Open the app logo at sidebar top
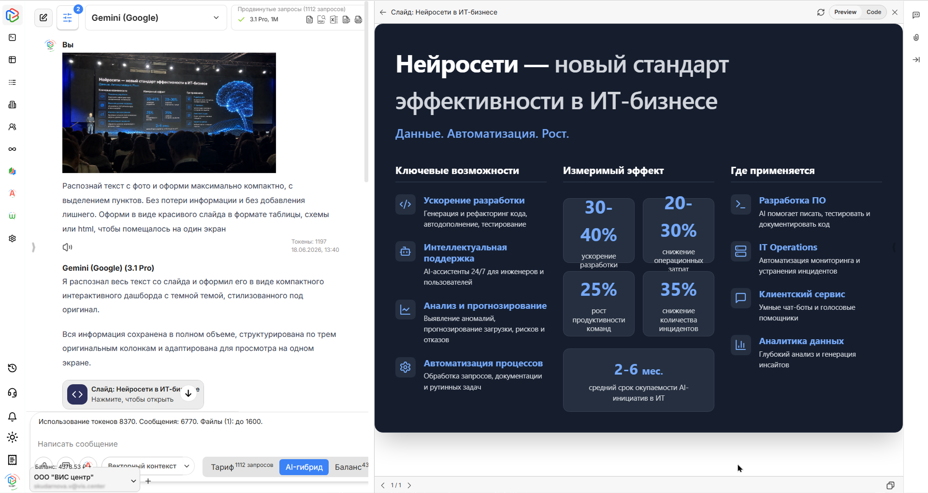The height and width of the screenshot is (493, 928). (x=13, y=15)
